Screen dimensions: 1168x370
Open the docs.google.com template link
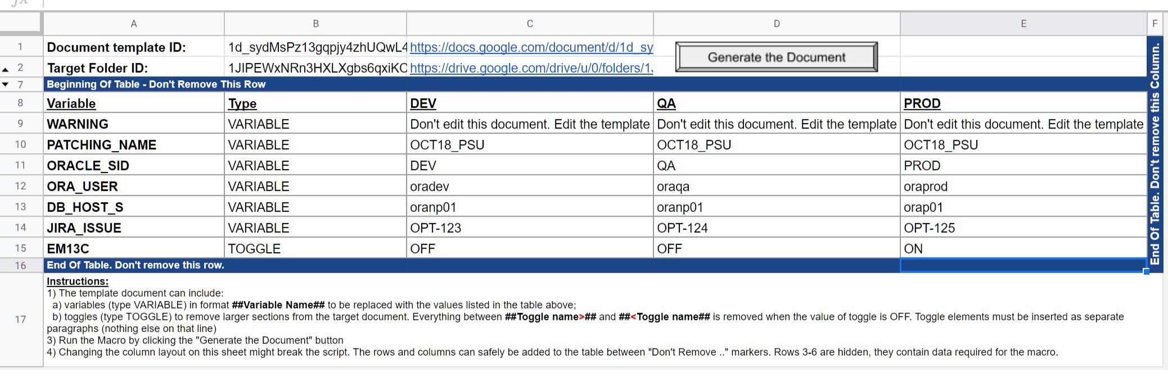[531, 48]
